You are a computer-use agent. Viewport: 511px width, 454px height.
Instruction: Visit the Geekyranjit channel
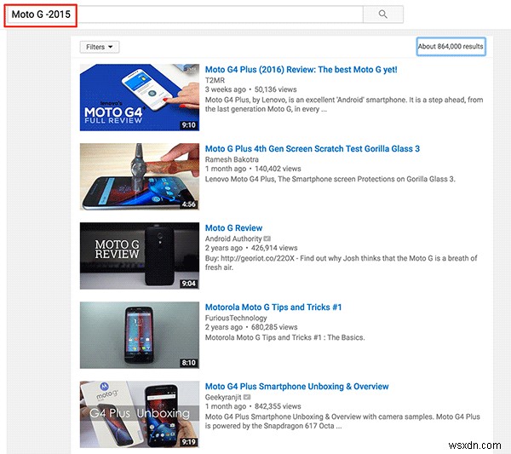[223, 397]
